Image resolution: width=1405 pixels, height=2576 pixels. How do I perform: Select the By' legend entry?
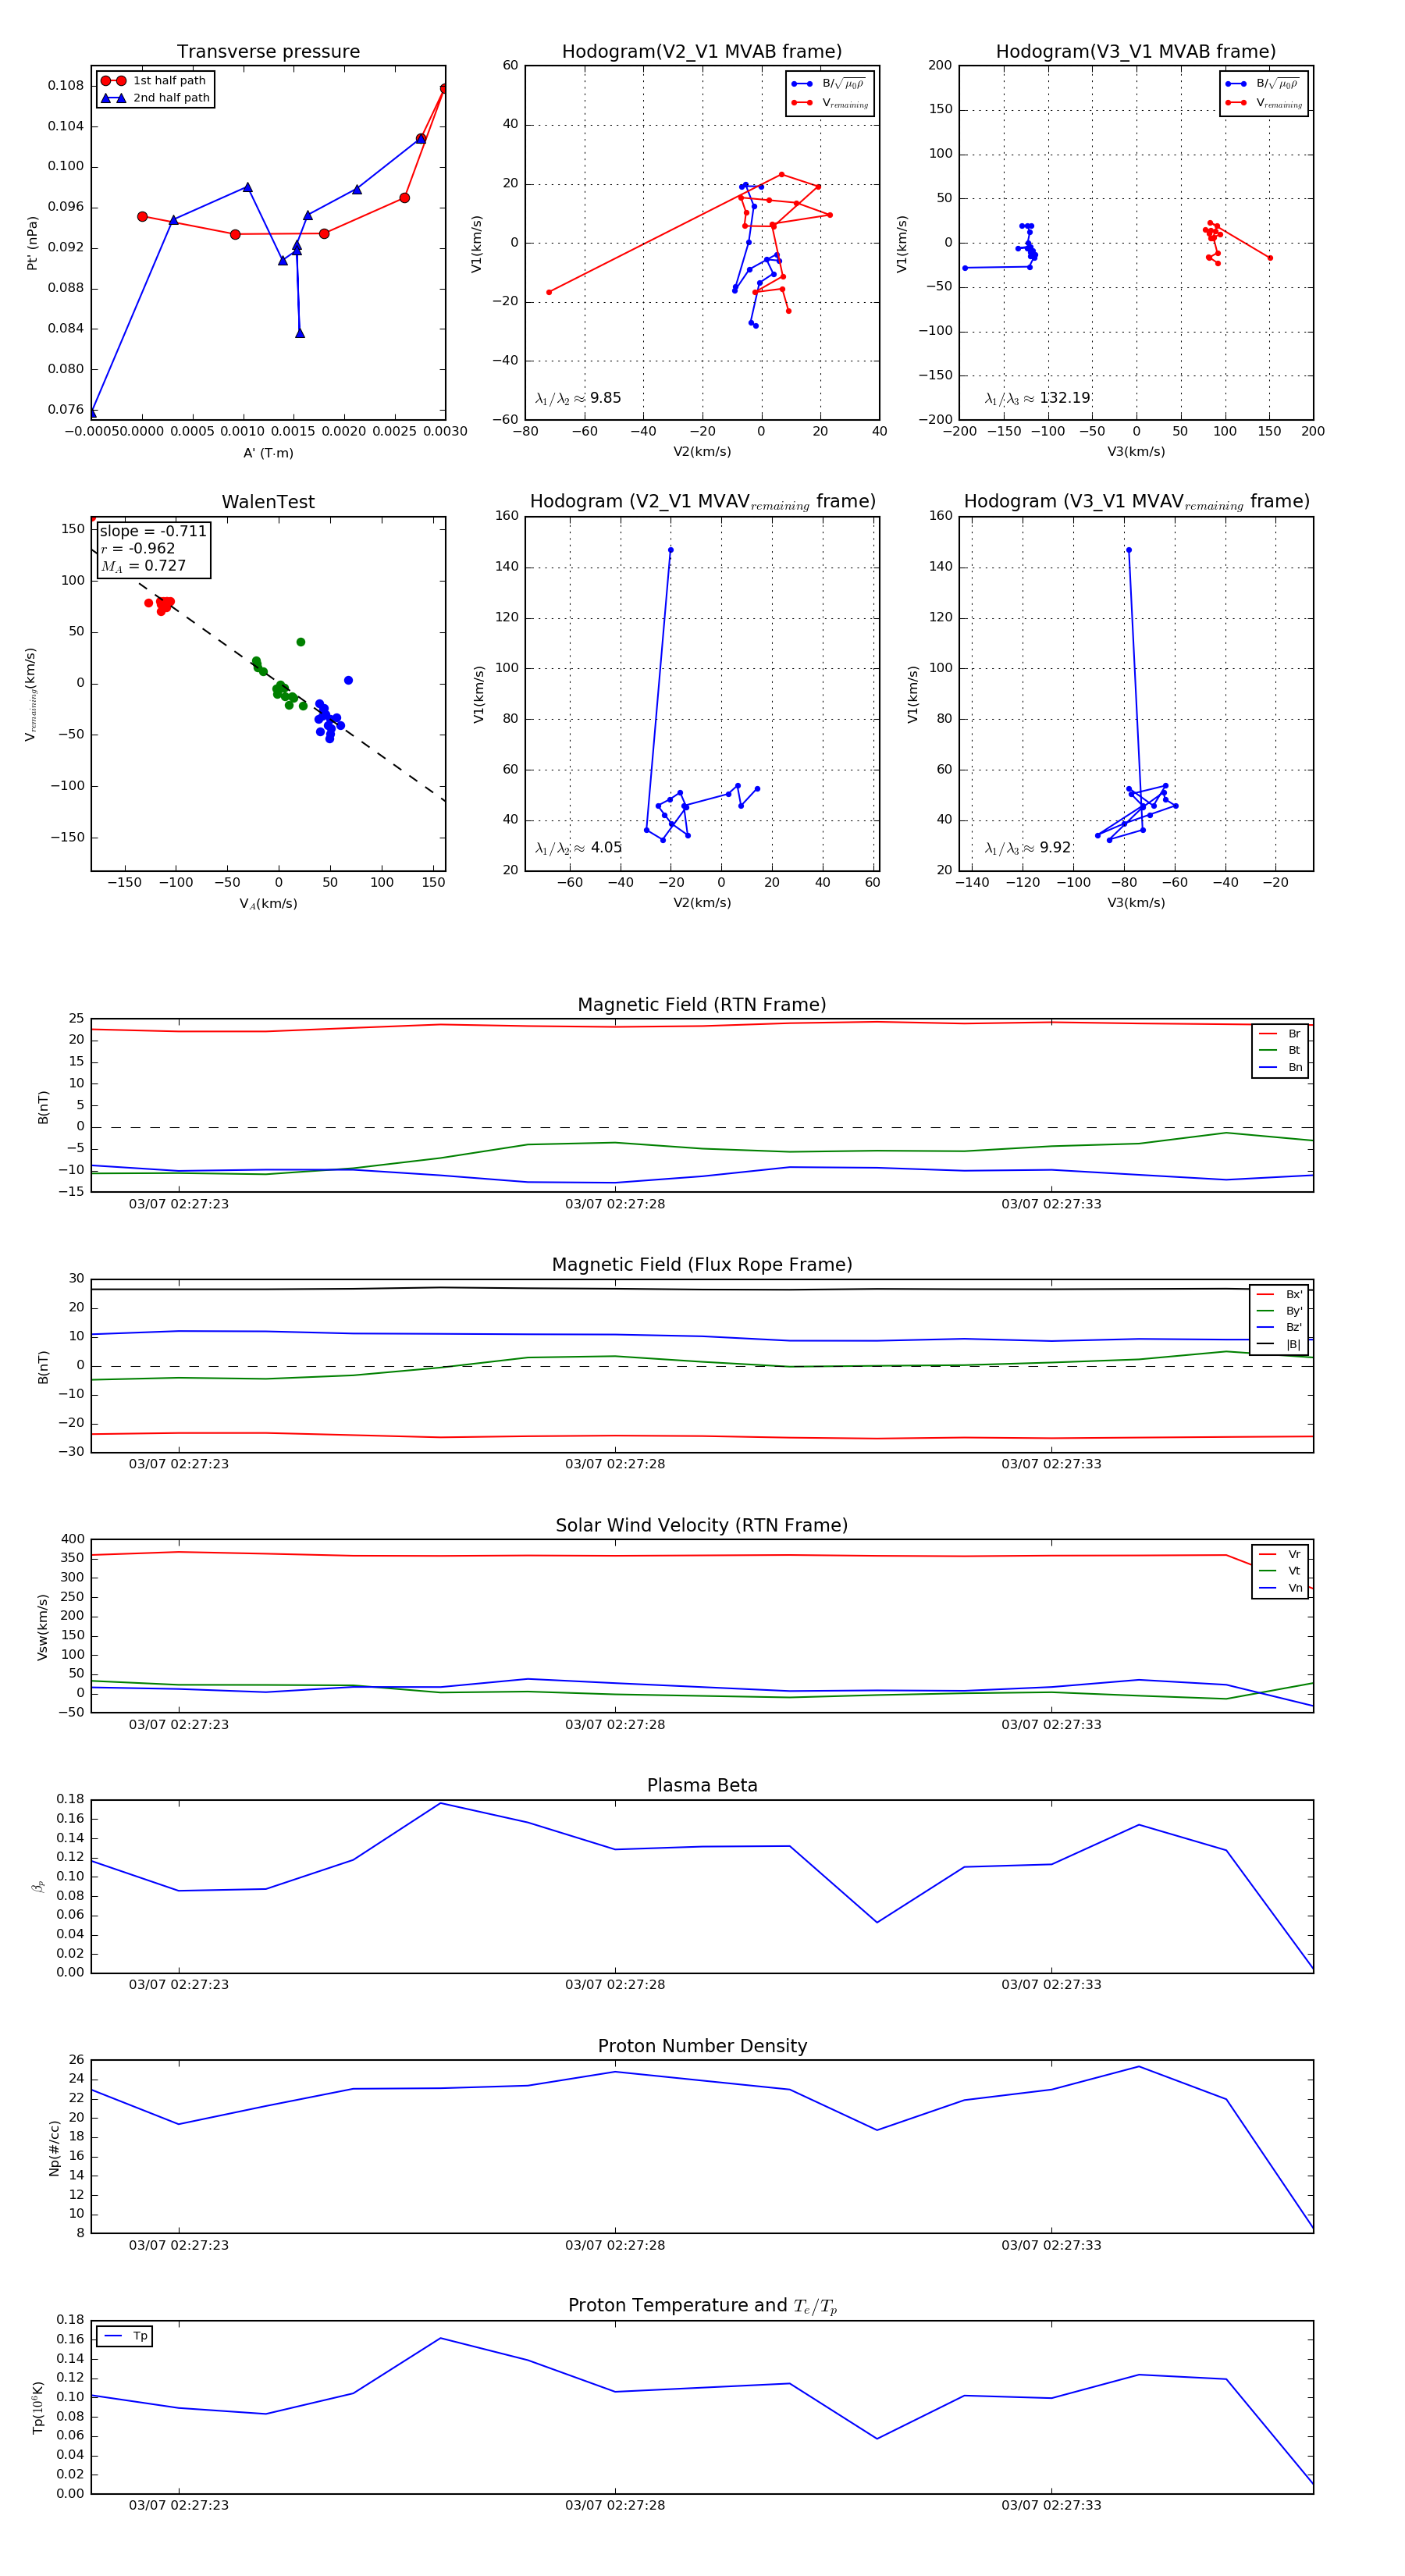1279,1311
